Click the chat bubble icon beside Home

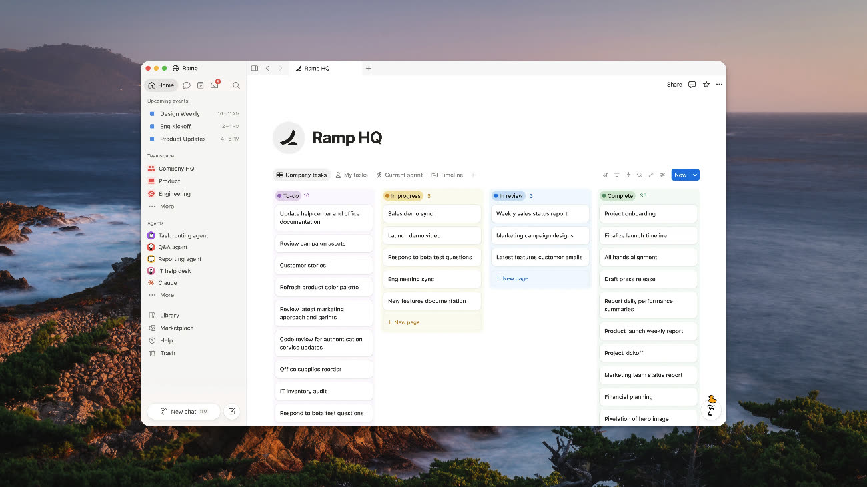click(187, 85)
